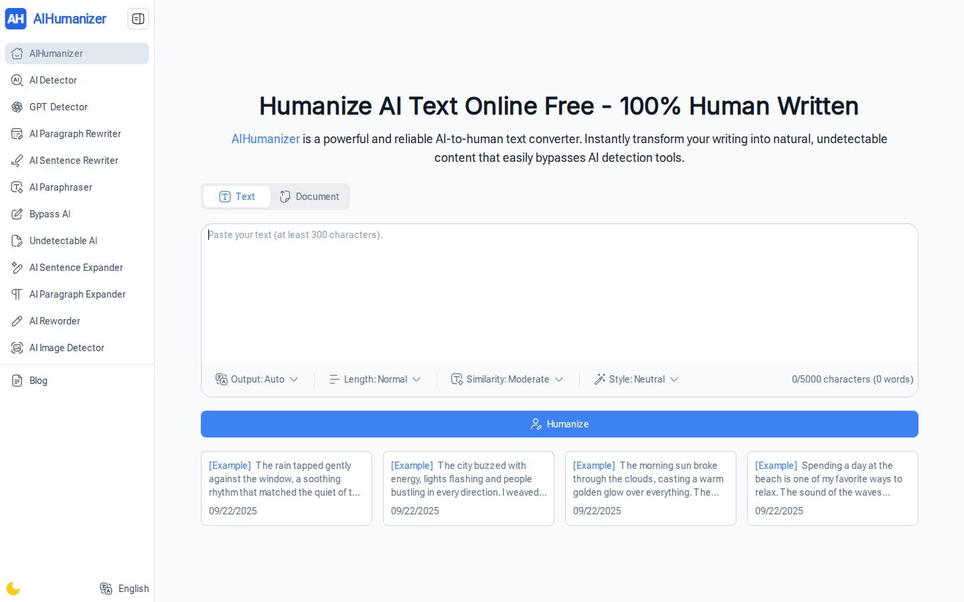Switch to the Document upload tab

(x=309, y=197)
